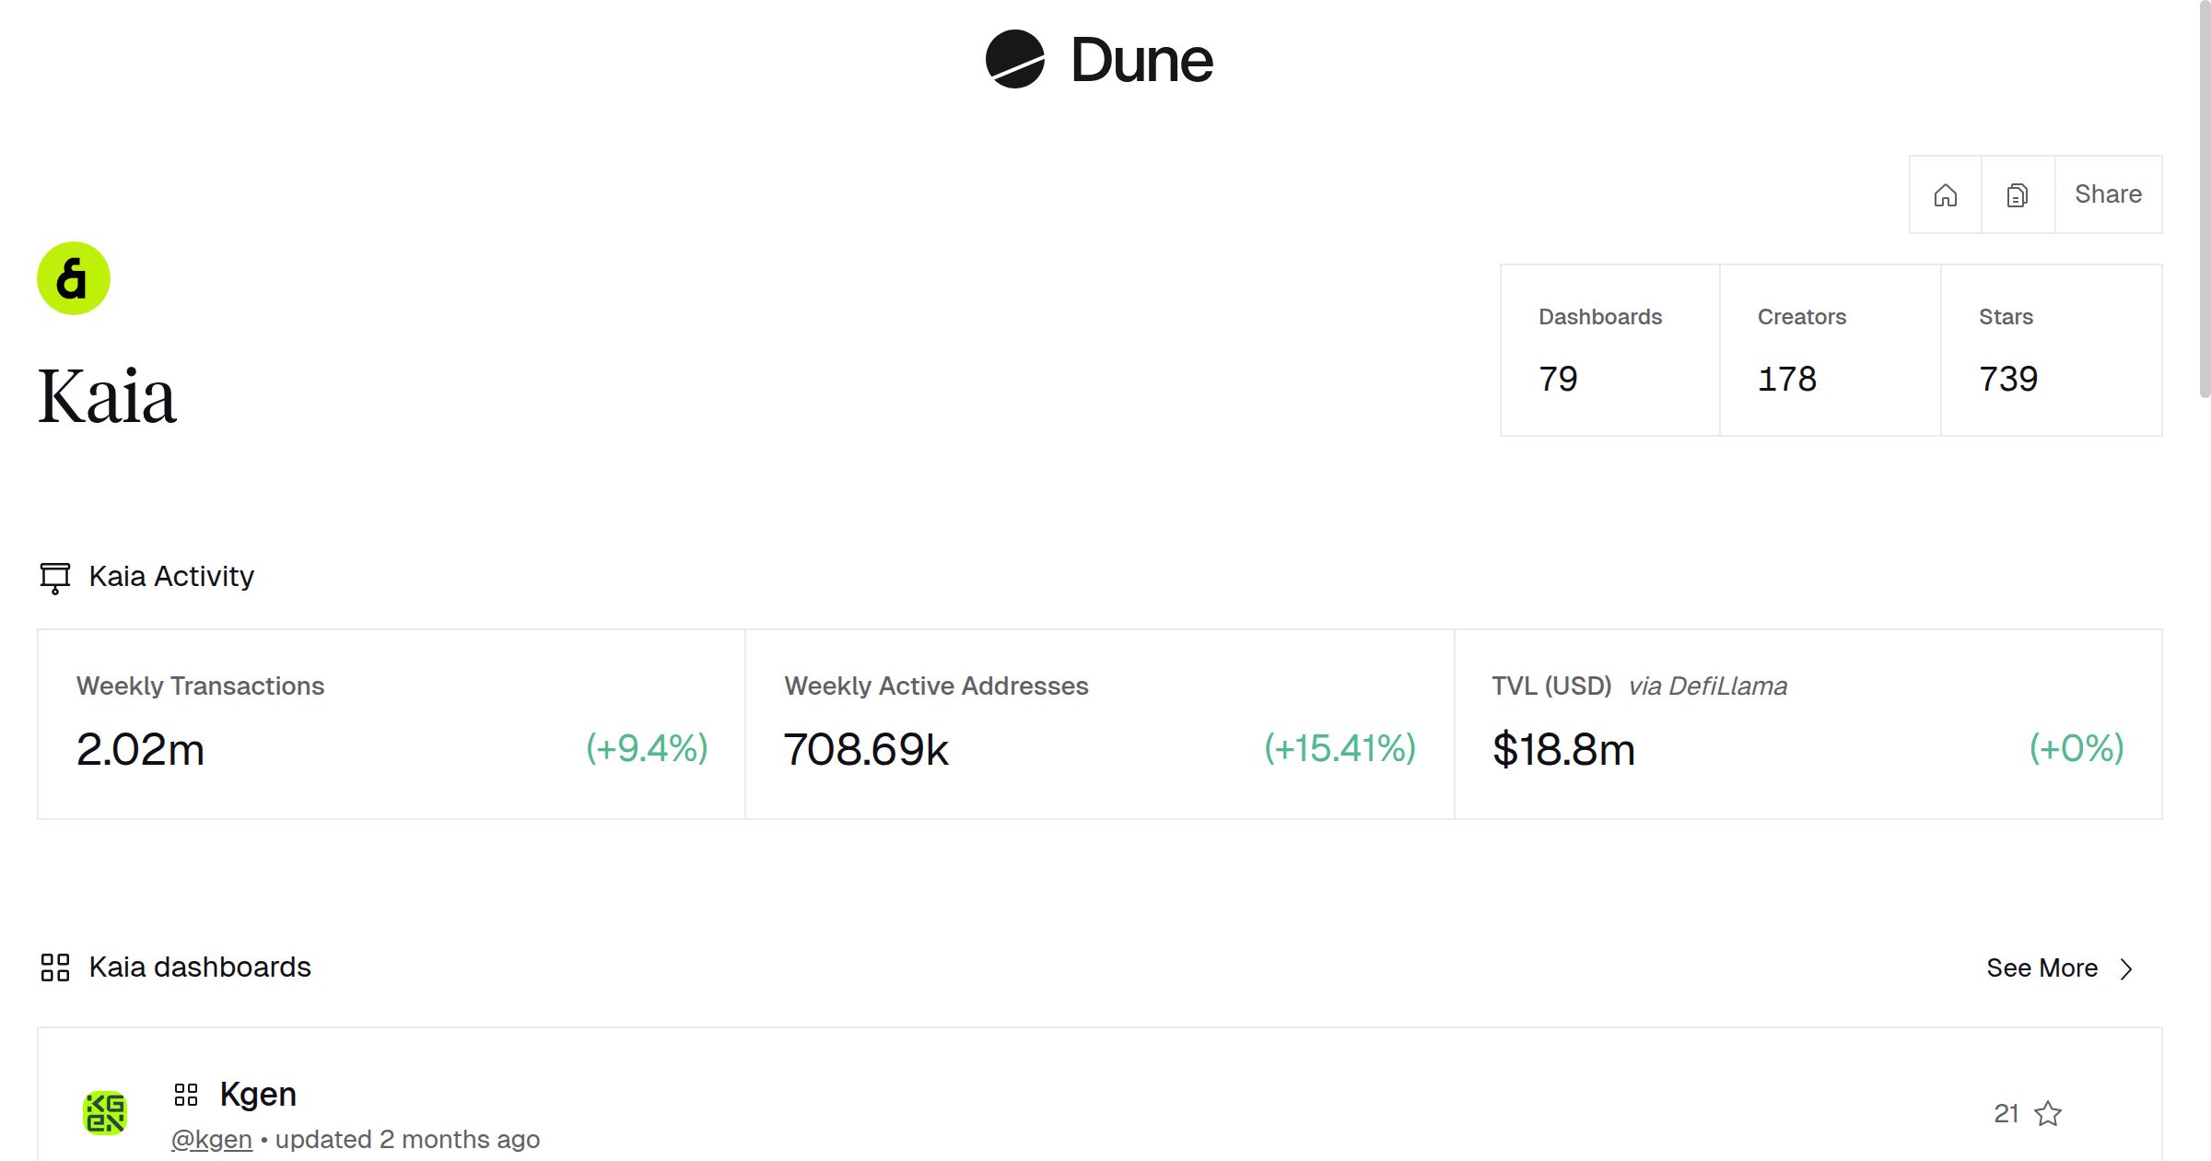Star the Kgen dashboard
Image resolution: width=2211 pixels, height=1161 pixels.
2048,1114
